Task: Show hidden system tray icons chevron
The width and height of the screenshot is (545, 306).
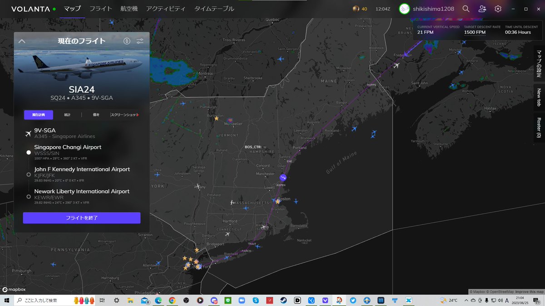Action: 467,300
